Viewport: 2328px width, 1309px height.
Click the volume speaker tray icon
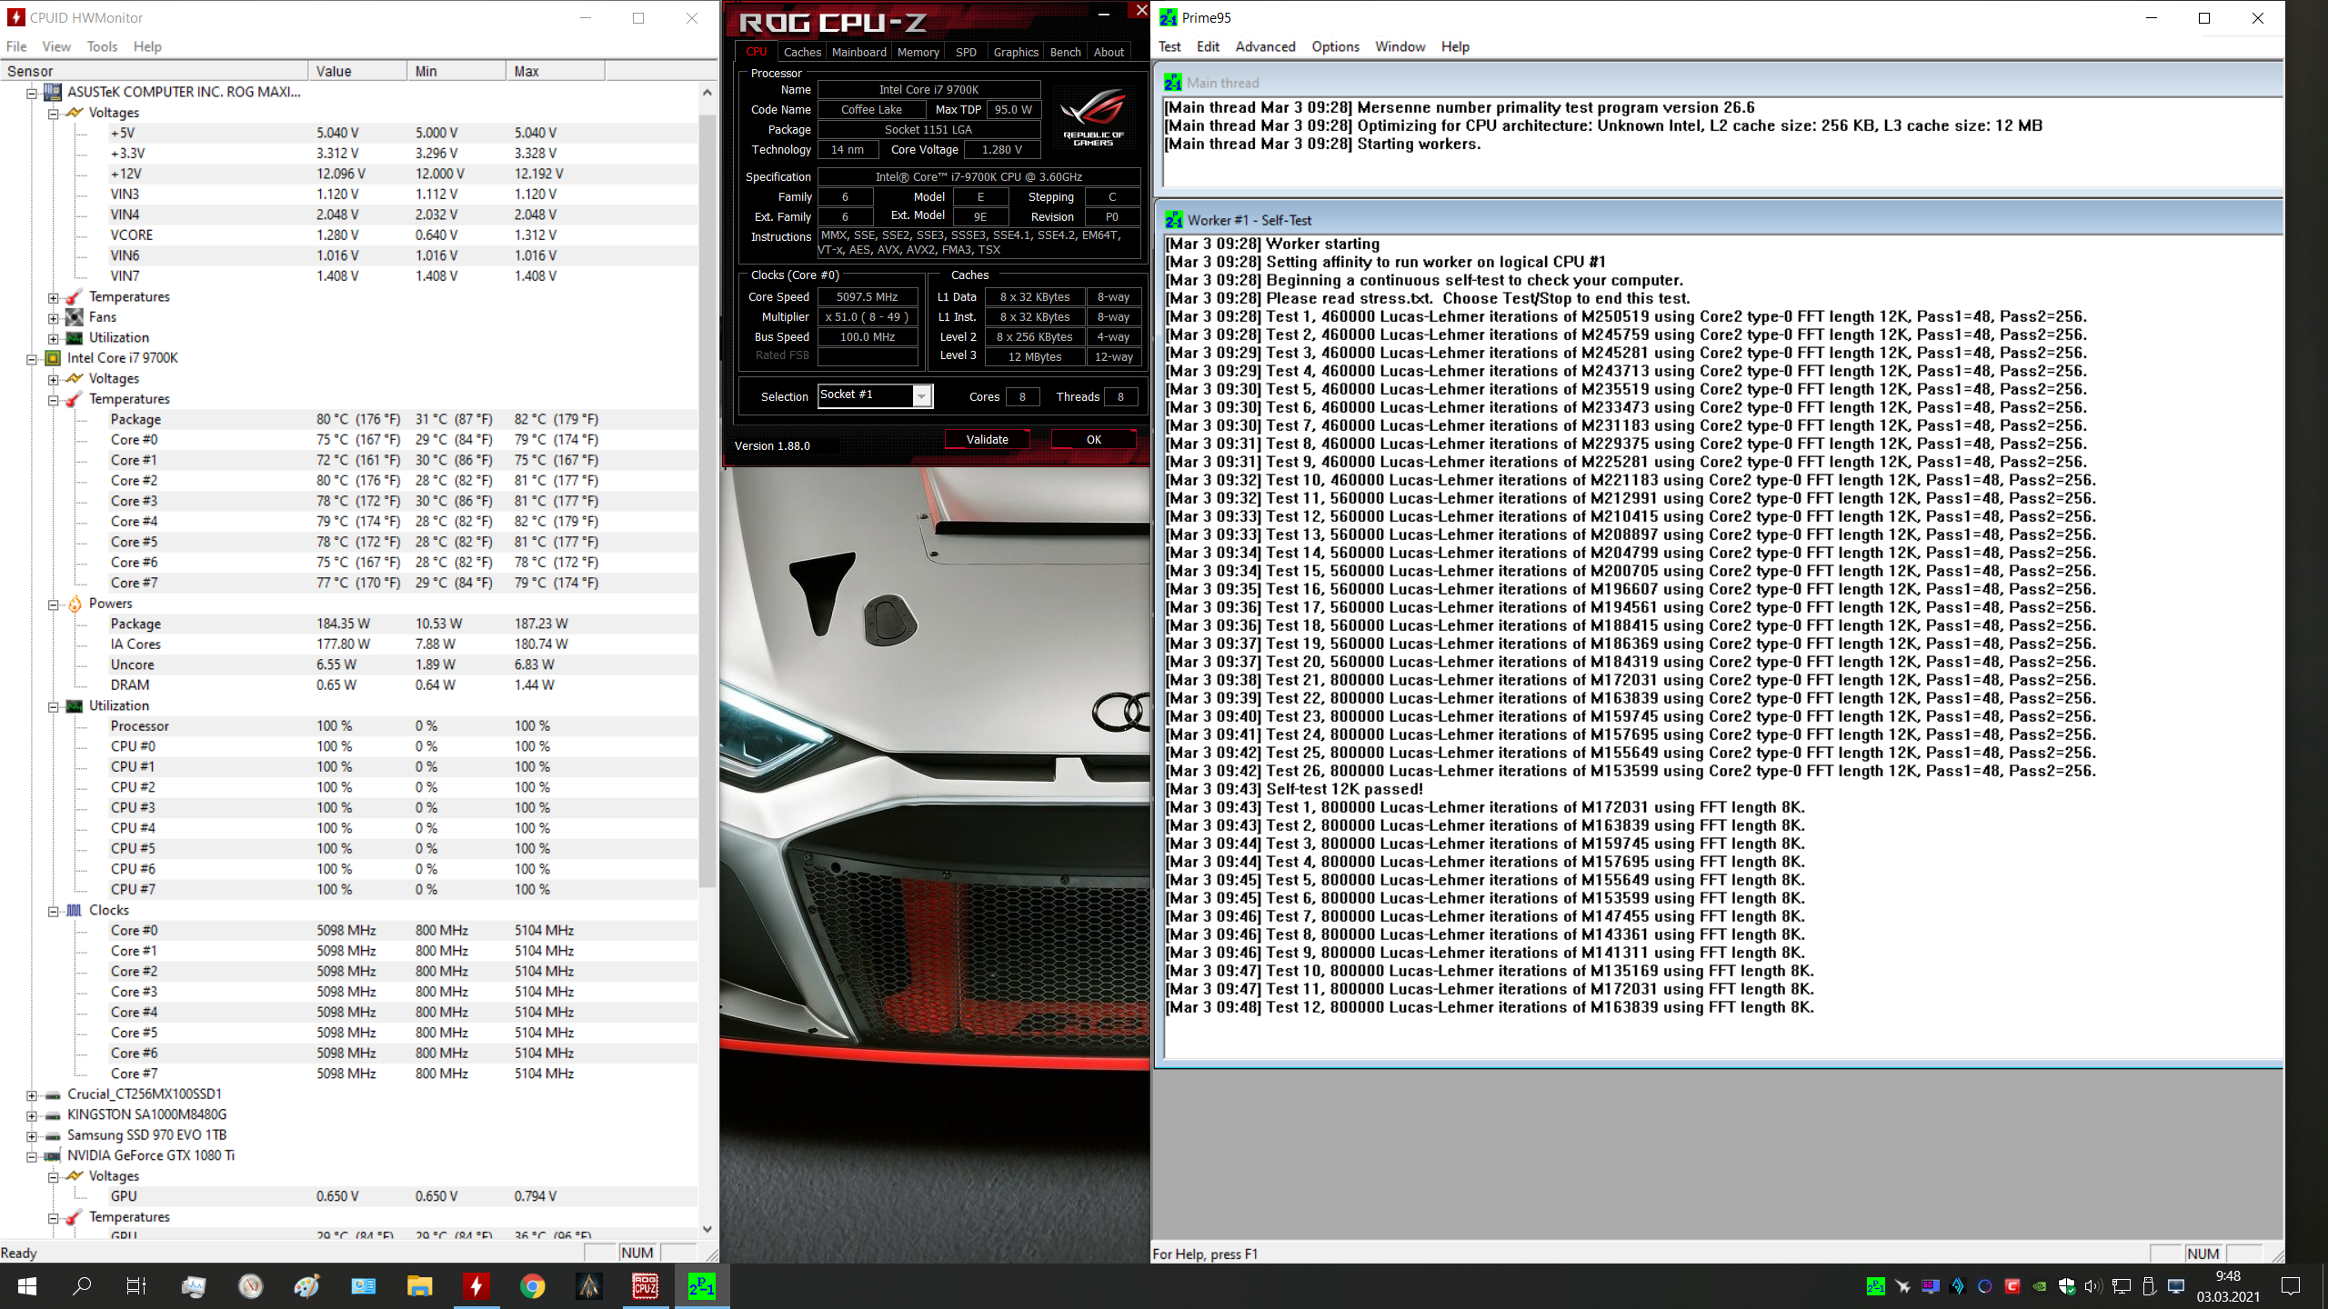[2092, 1285]
